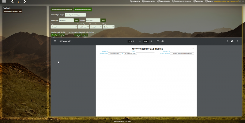Click the detailed invoice group's pdf button
The height and width of the screenshot is (123, 245).
(78, 35)
